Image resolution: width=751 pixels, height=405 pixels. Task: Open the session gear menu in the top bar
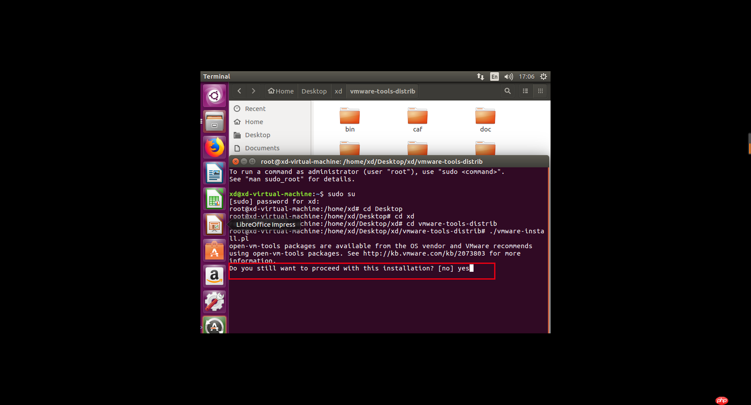543,76
